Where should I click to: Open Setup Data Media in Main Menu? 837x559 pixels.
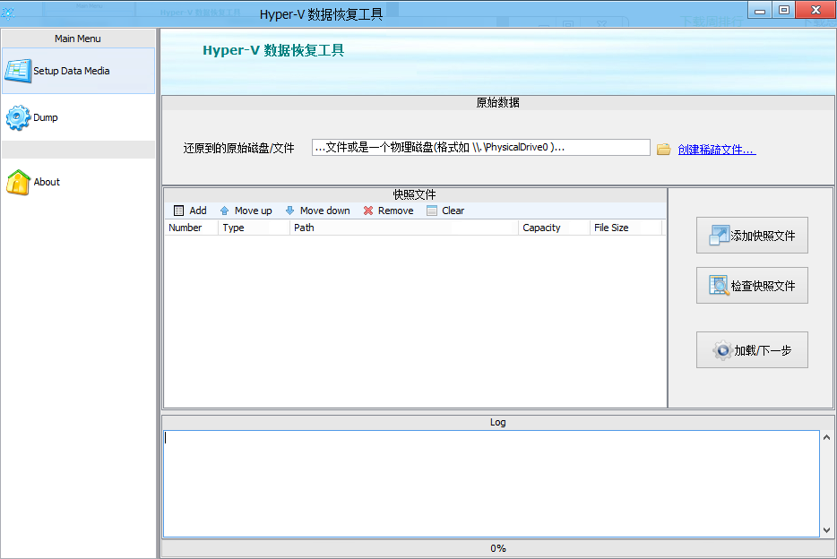[x=79, y=71]
